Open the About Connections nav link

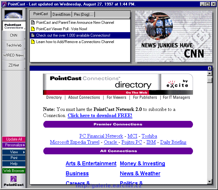[84, 97]
